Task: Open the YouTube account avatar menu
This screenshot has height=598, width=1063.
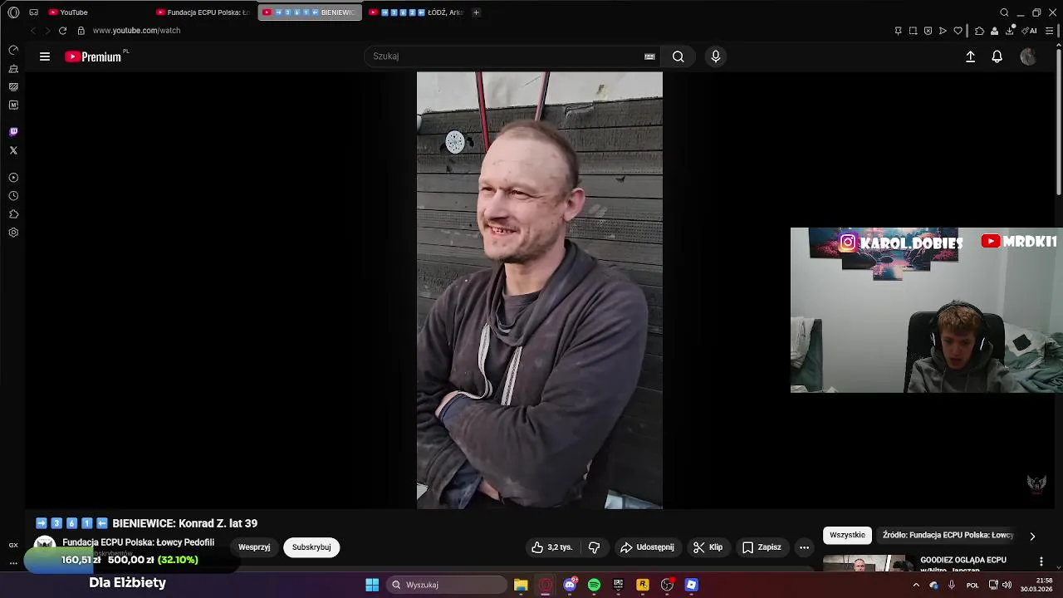Action: 1028,56
